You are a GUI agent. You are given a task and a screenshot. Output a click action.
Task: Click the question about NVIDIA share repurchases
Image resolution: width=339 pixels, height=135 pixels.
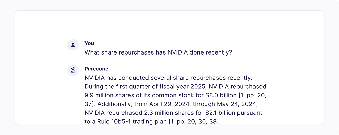158,52
